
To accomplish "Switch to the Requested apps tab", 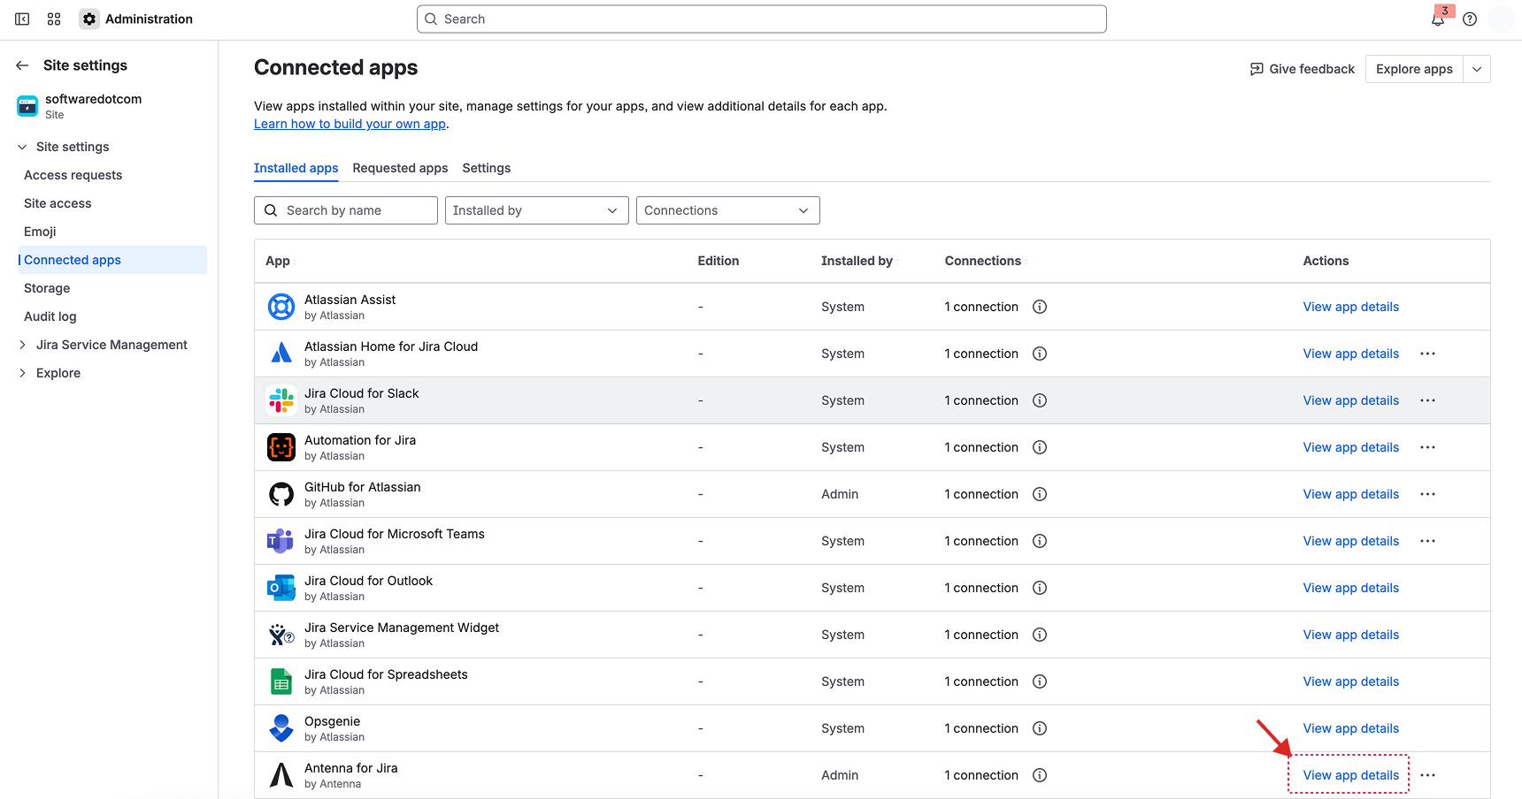I will point(400,168).
